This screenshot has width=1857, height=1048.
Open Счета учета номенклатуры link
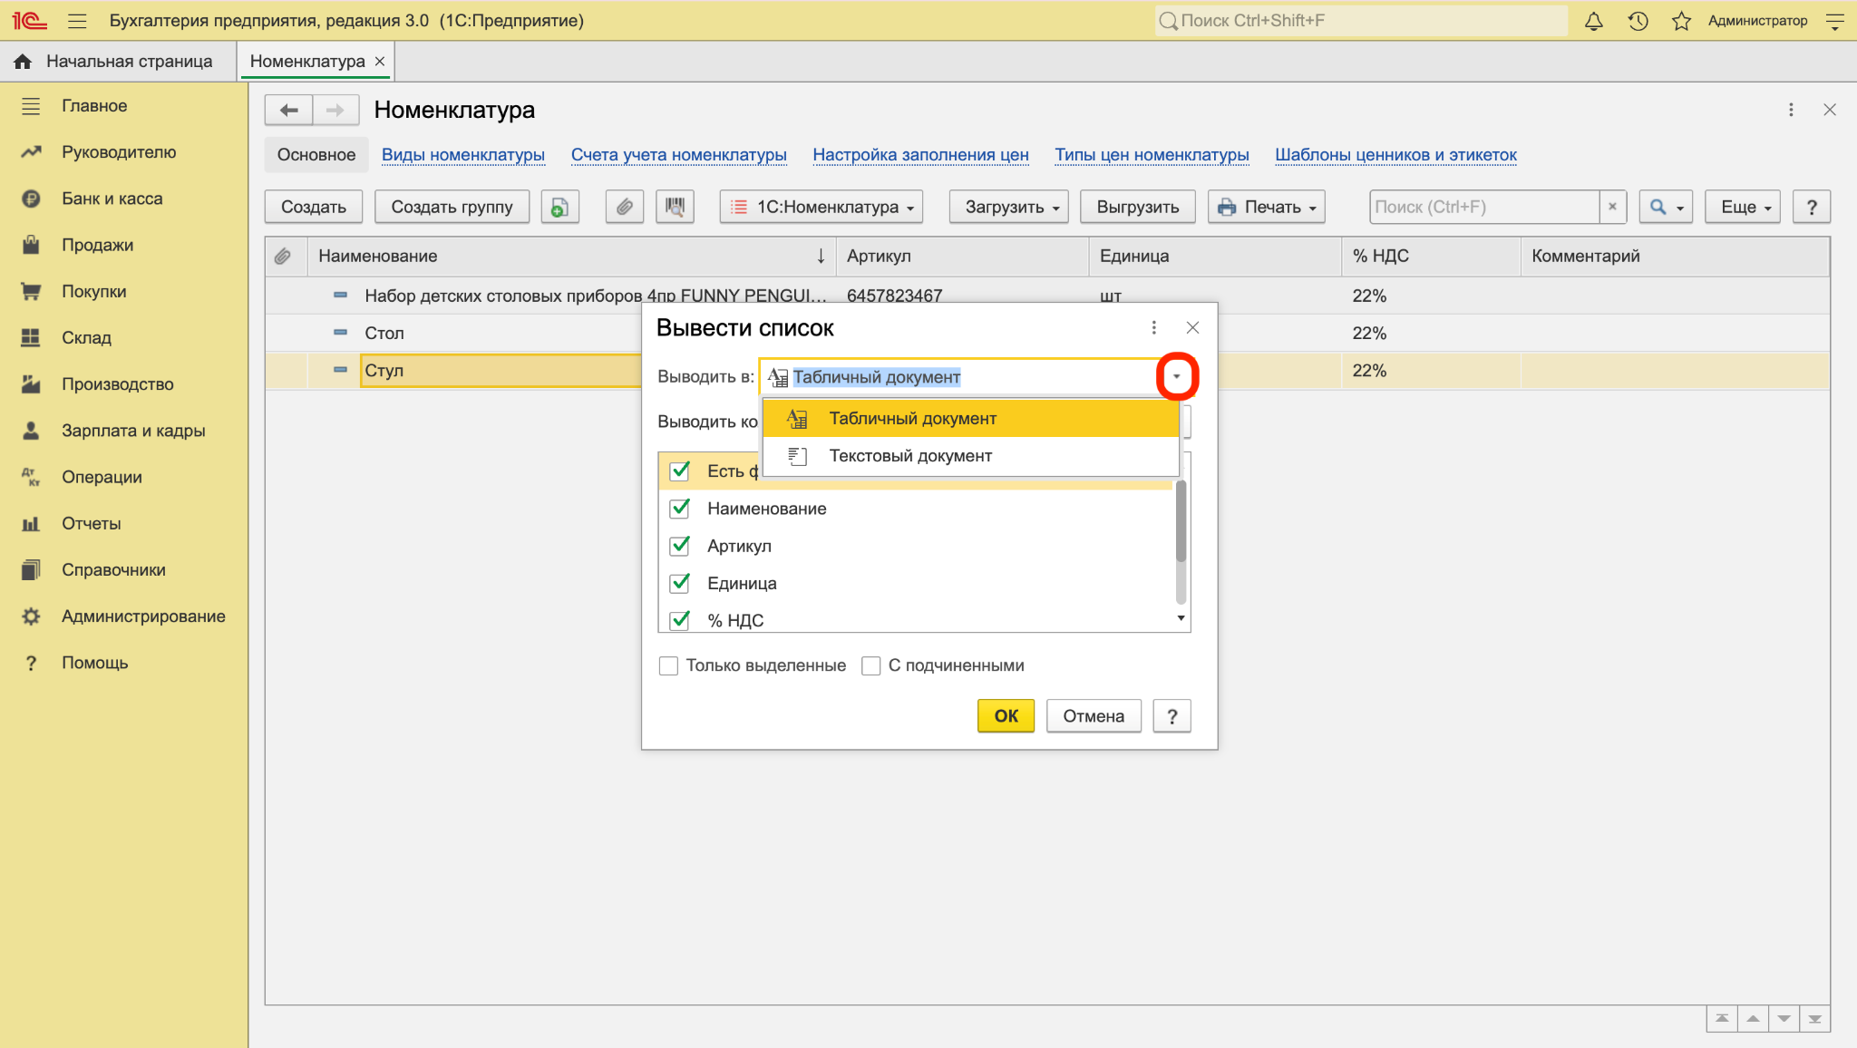679,155
